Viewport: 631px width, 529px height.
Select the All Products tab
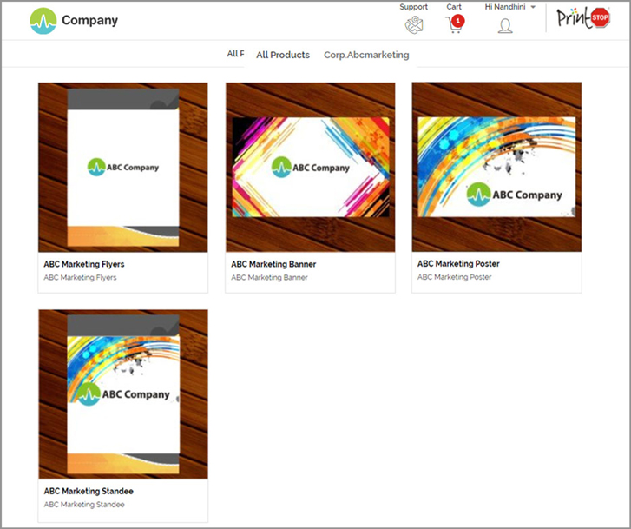283,55
